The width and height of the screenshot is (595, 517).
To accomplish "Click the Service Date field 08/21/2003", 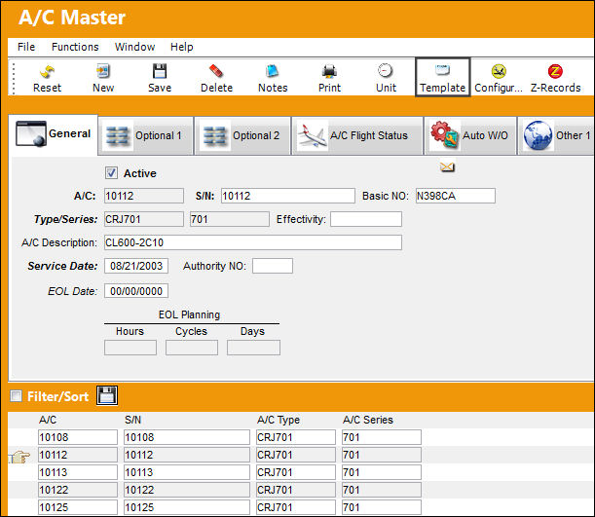I will (136, 266).
